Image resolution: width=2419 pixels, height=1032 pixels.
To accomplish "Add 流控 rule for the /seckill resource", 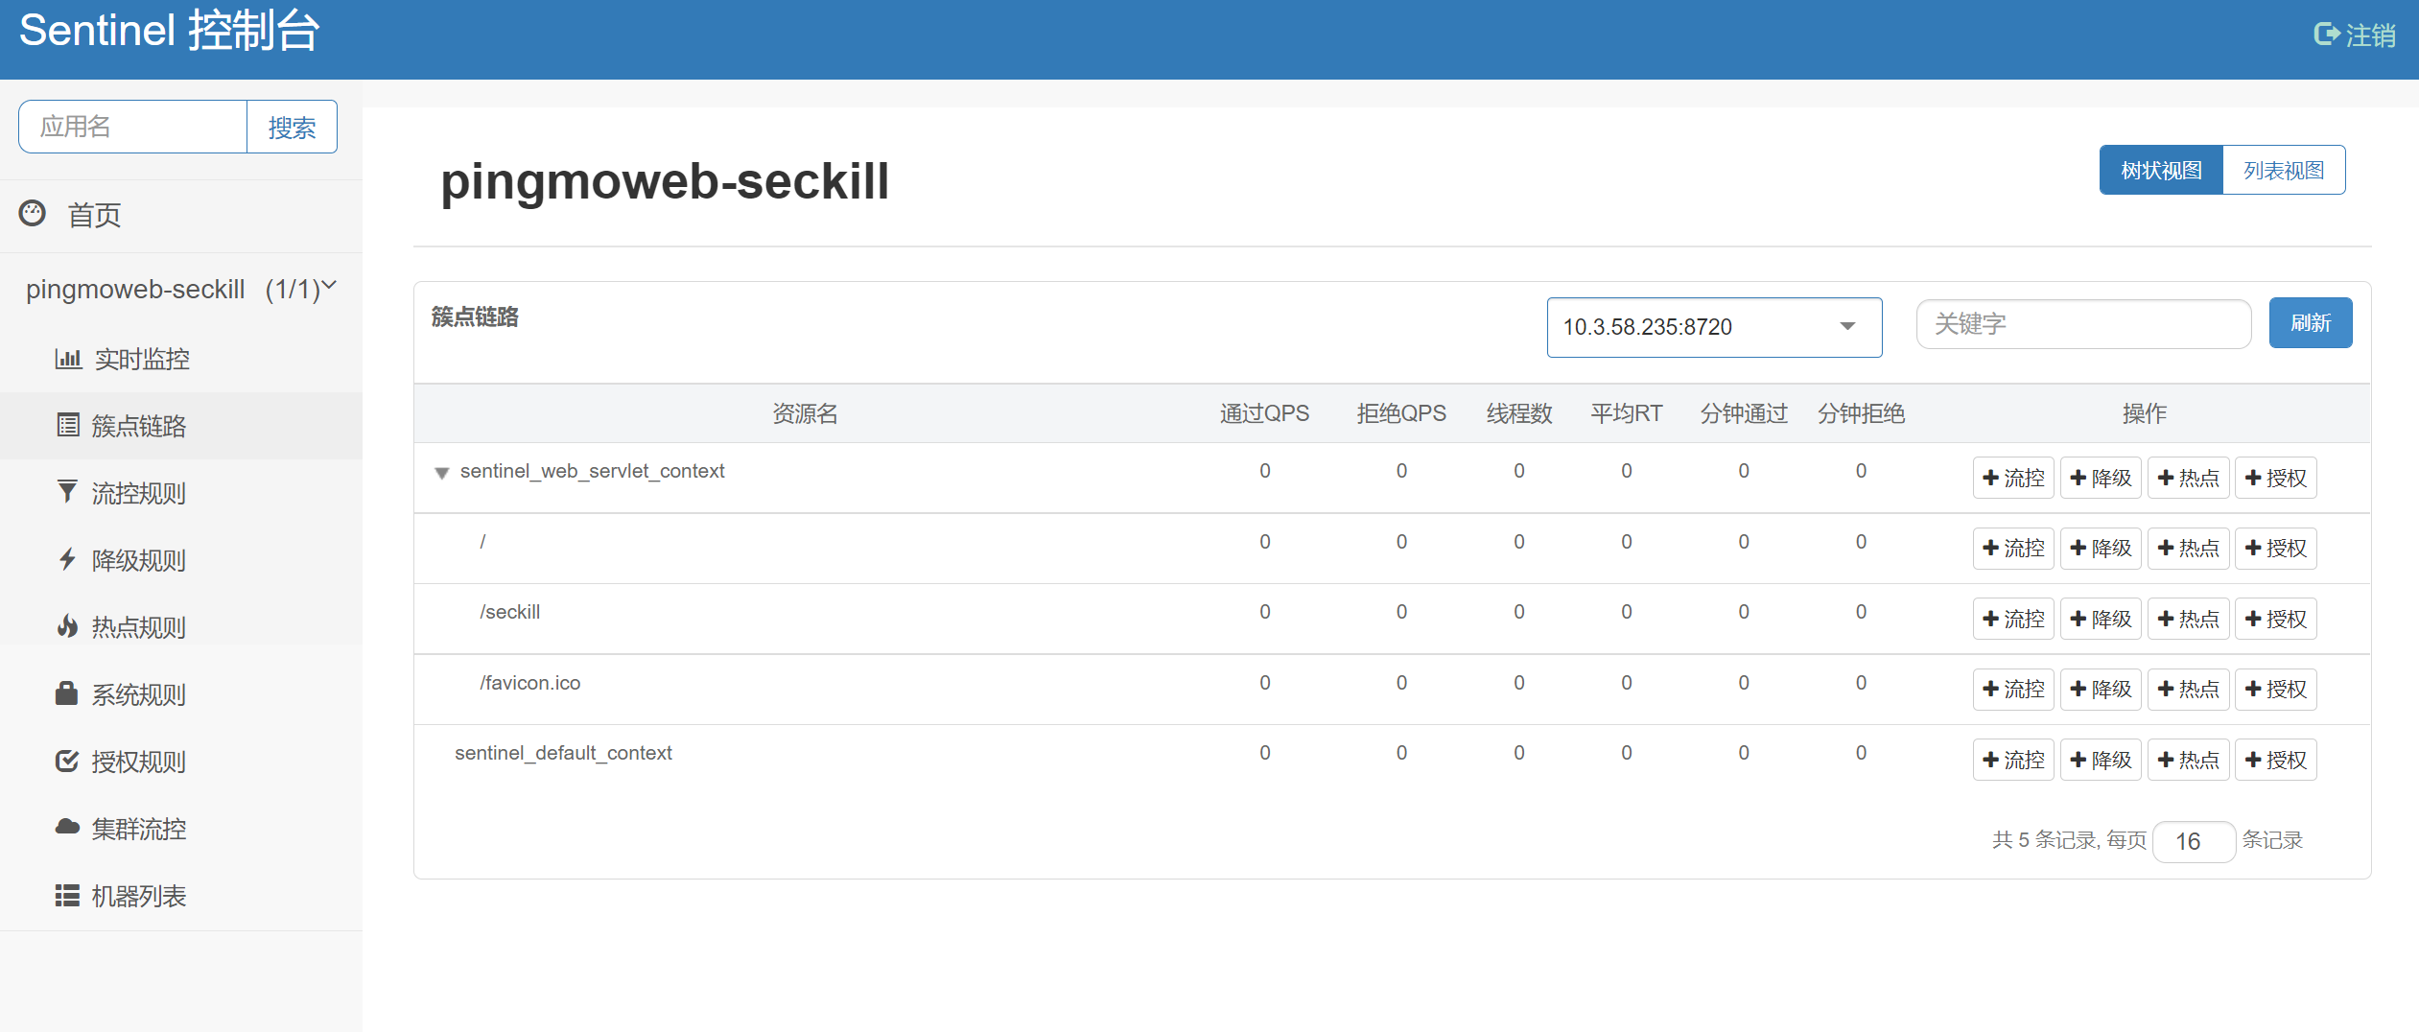I will point(2012,619).
